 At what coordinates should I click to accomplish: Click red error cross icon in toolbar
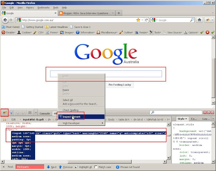click(x=208, y=32)
